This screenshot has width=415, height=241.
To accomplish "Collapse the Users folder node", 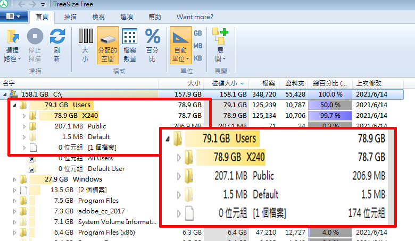I will pyautogui.click(x=14, y=105).
